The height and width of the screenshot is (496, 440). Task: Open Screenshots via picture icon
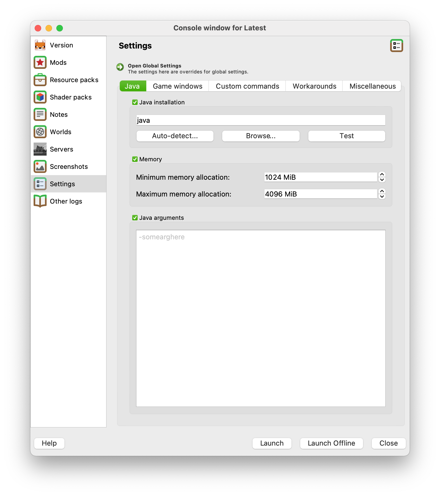(x=40, y=166)
